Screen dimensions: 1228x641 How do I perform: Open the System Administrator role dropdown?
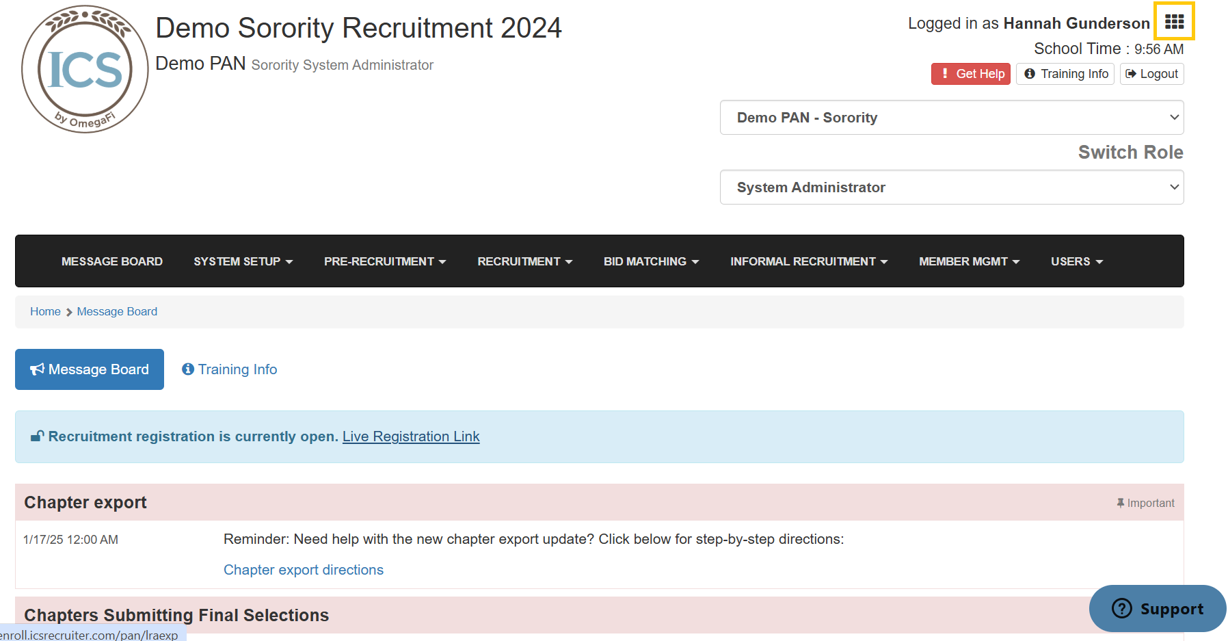951,187
